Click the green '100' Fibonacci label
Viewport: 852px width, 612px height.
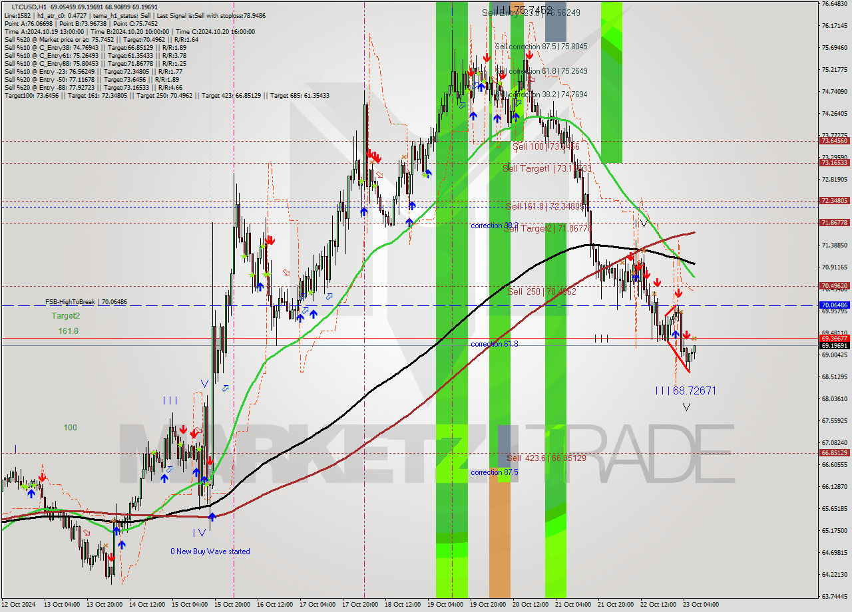pos(70,427)
